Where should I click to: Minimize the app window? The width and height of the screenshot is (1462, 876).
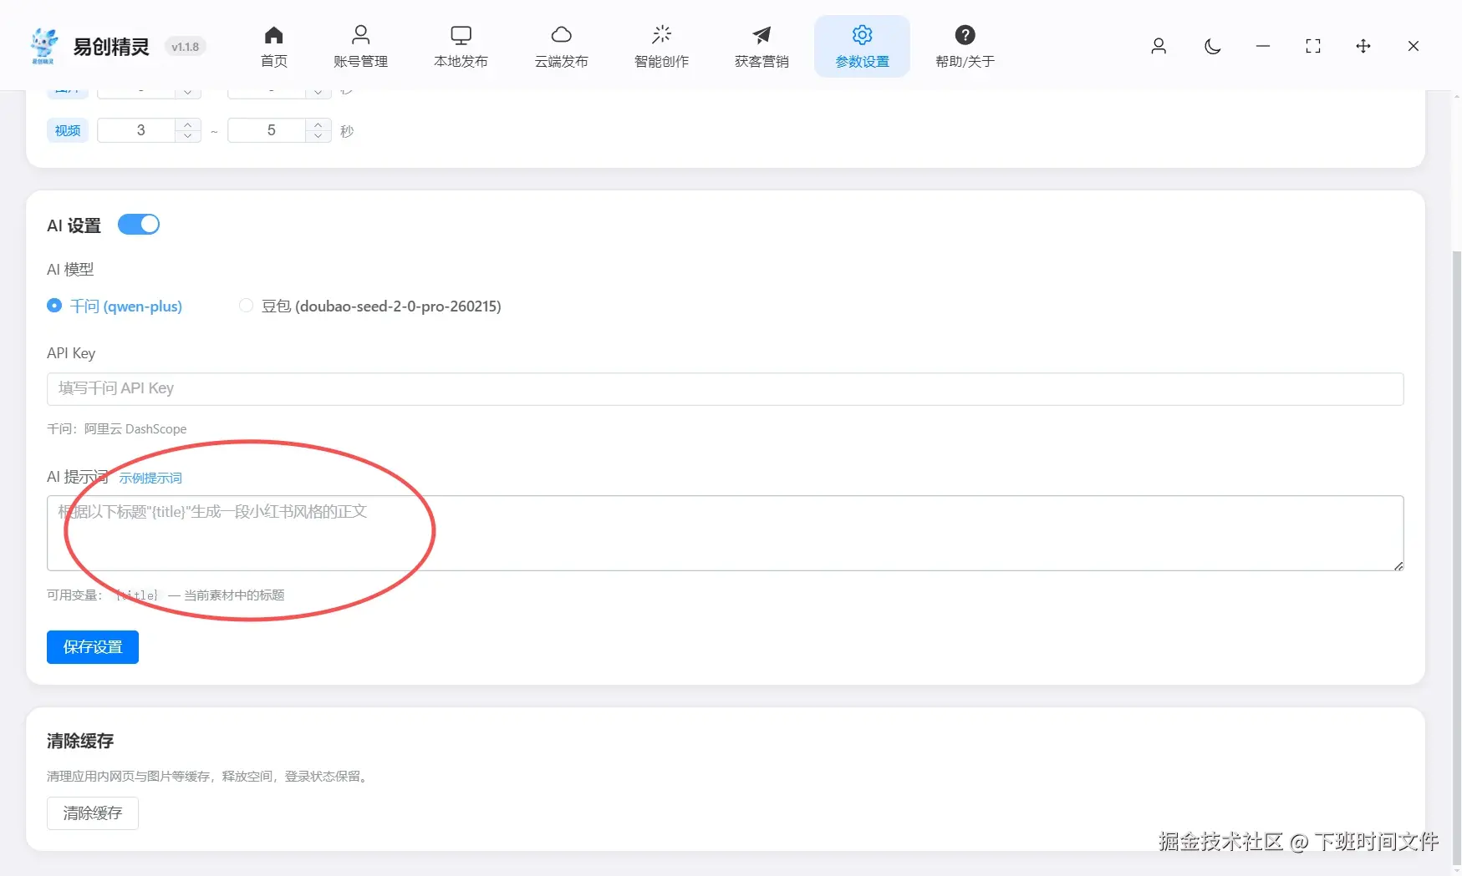coord(1263,46)
